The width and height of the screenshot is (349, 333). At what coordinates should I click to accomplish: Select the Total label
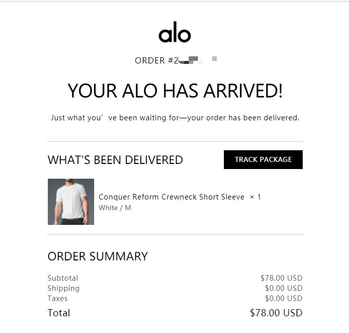(x=59, y=313)
